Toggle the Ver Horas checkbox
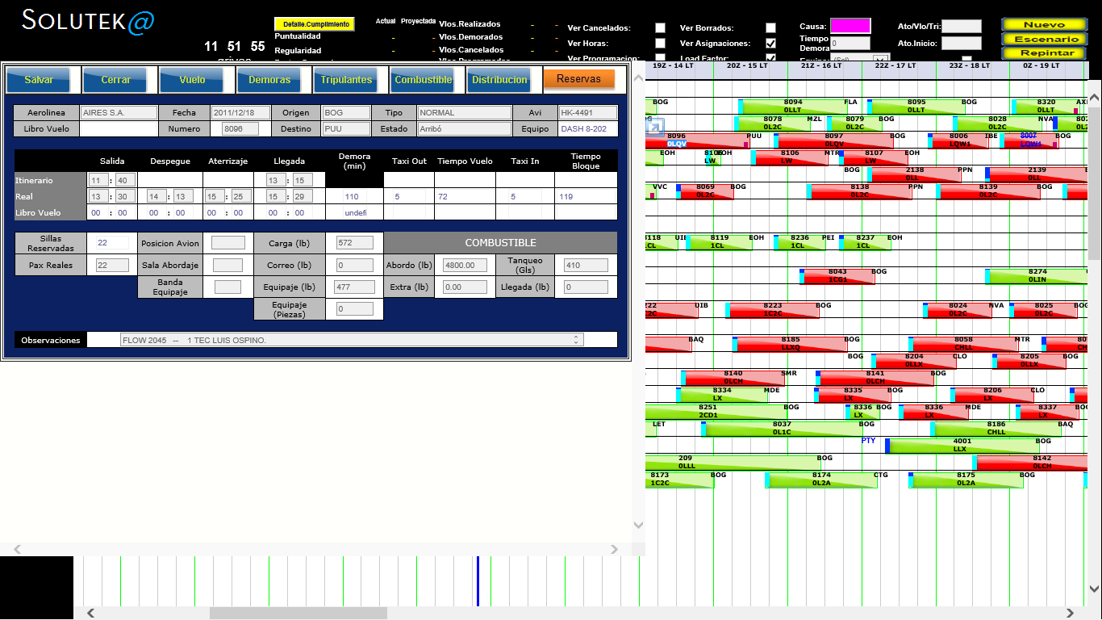The image size is (1102, 620). tap(660, 44)
